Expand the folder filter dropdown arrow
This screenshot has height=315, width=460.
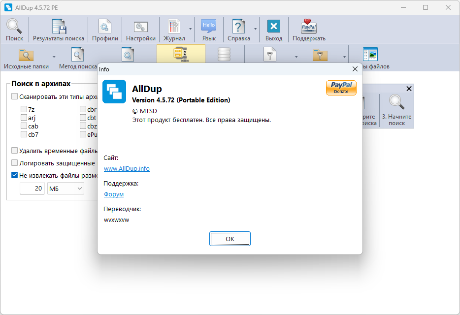pos(344,57)
